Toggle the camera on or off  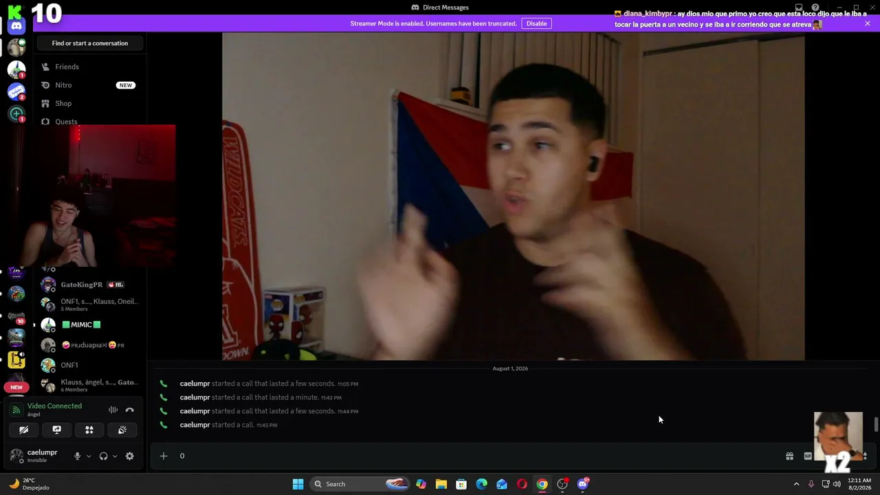coord(23,430)
